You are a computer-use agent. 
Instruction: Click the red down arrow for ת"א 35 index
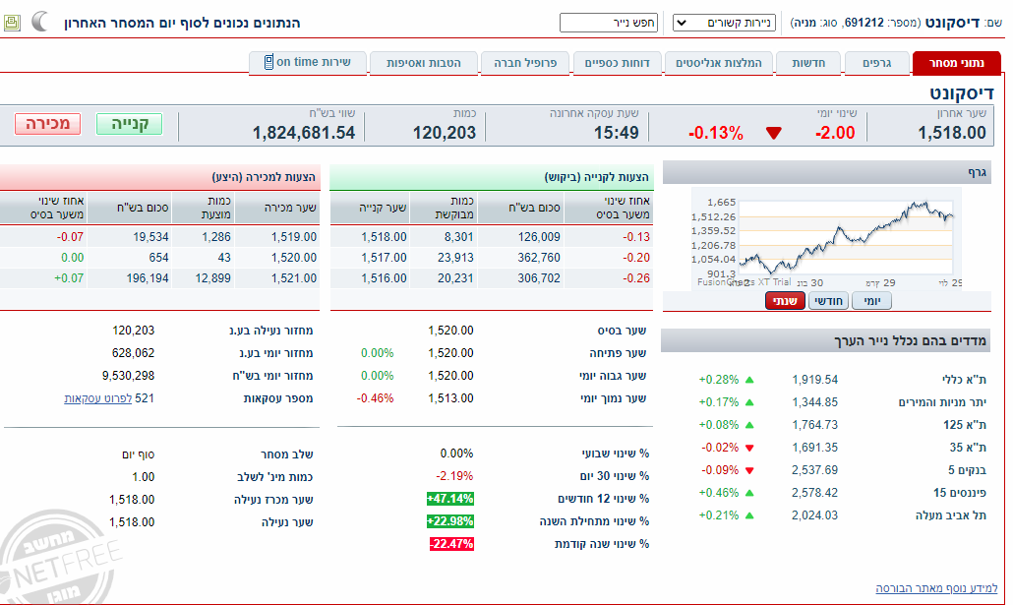[x=749, y=448]
